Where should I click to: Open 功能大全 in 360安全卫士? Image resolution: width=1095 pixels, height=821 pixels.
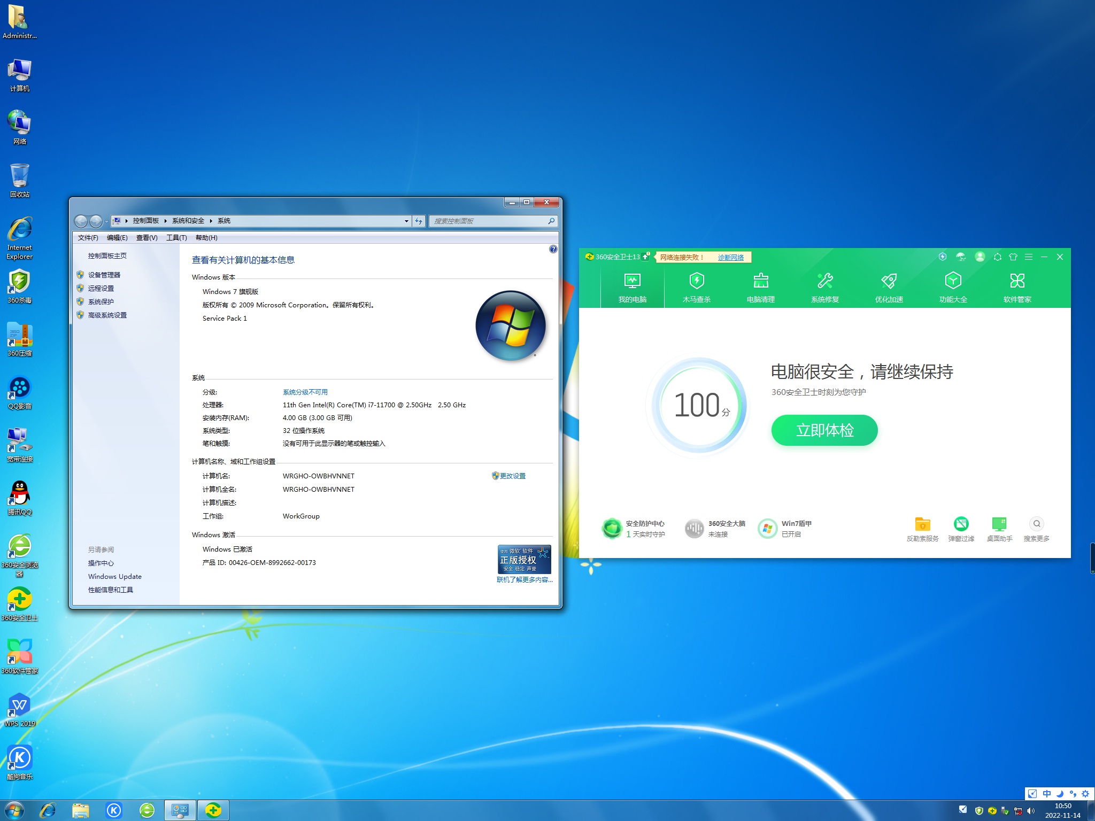pyautogui.click(x=953, y=288)
